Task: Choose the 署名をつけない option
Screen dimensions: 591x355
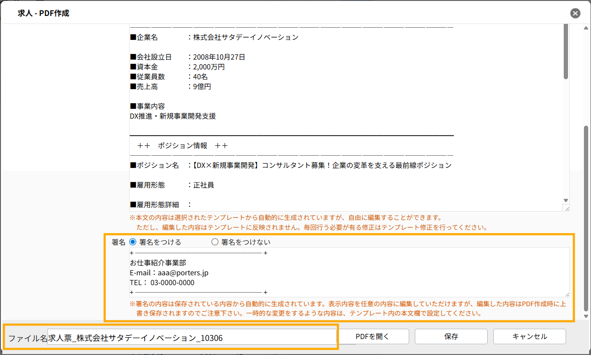Action: (215, 242)
